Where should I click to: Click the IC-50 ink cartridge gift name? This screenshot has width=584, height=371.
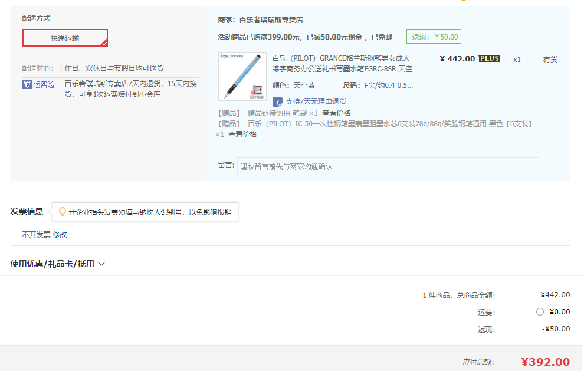click(x=390, y=124)
